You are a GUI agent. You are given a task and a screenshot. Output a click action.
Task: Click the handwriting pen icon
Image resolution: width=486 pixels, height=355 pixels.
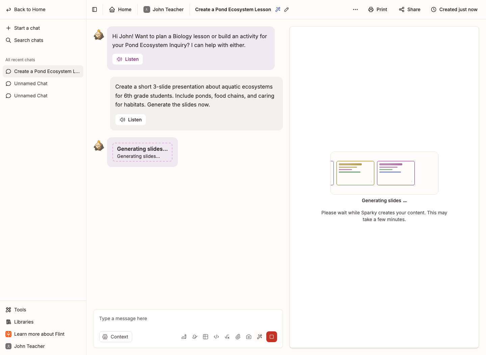[184, 337]
